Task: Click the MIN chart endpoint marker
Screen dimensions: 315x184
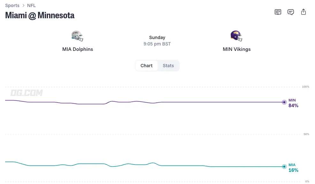Action: [284, 102]
